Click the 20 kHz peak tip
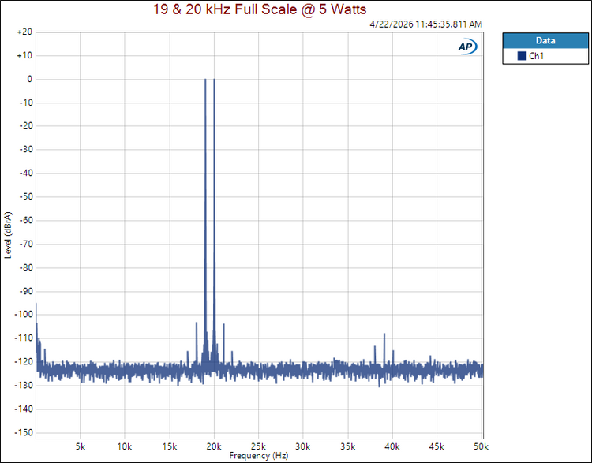Viewport: 592px width, 463px height. pos(214,80)
